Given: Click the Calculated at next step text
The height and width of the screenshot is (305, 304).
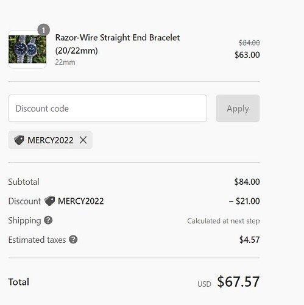Looking at the screenshot, I should pos(224,221).
